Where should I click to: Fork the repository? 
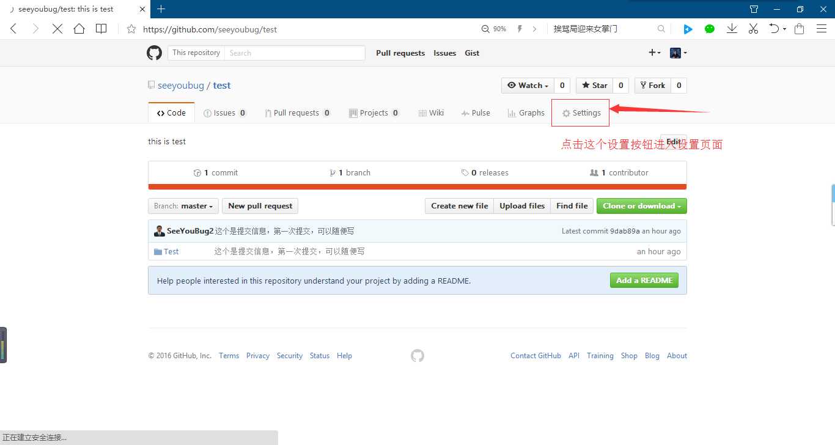pyautogui.click(x=653, y=86)
